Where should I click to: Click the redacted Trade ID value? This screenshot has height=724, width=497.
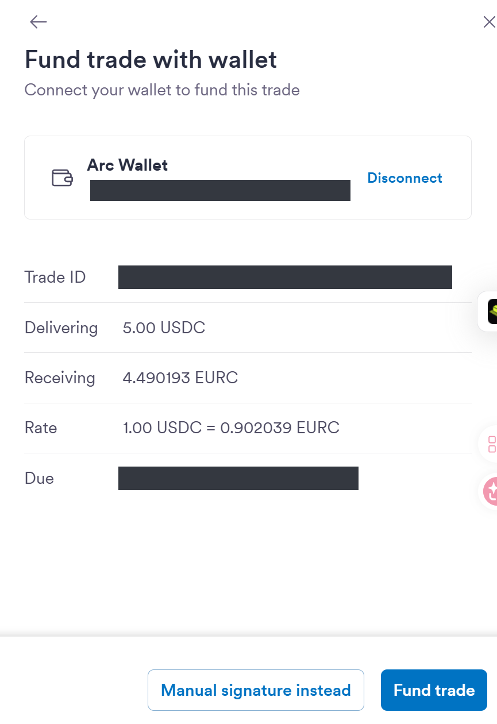click(285, 277)
